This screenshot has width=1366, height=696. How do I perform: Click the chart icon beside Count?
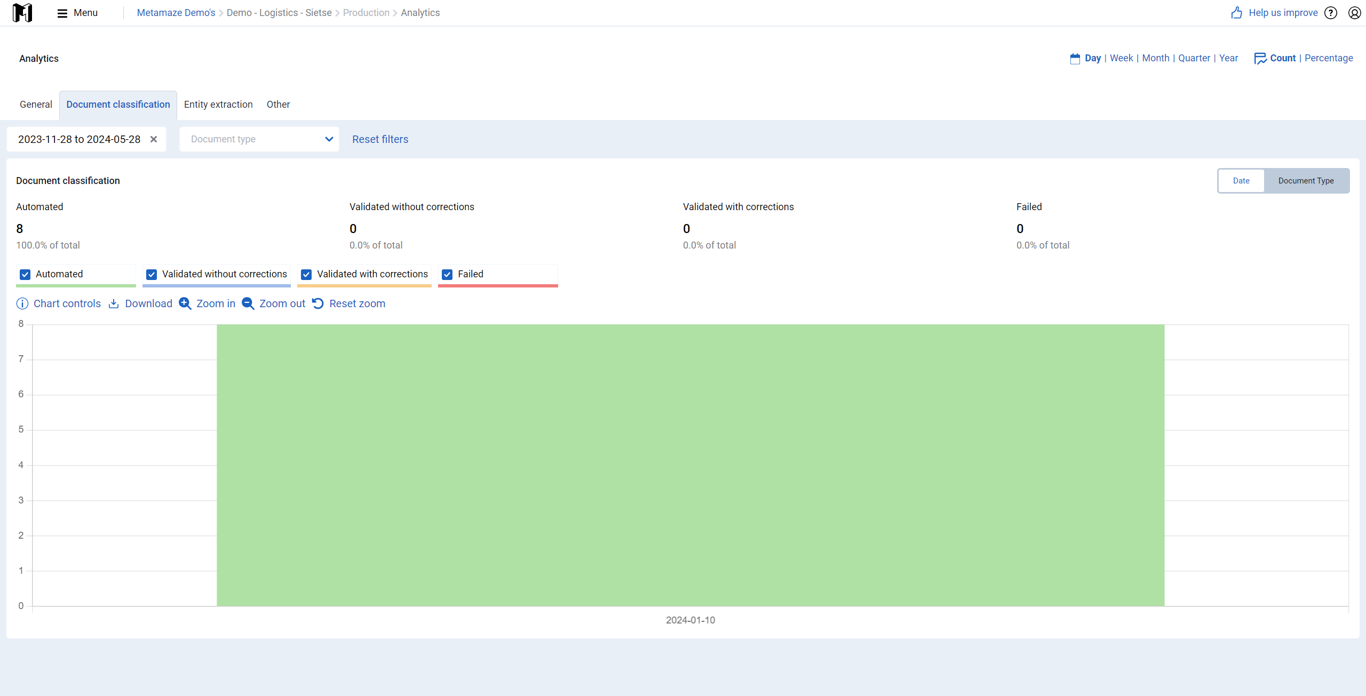point(1260,58)
